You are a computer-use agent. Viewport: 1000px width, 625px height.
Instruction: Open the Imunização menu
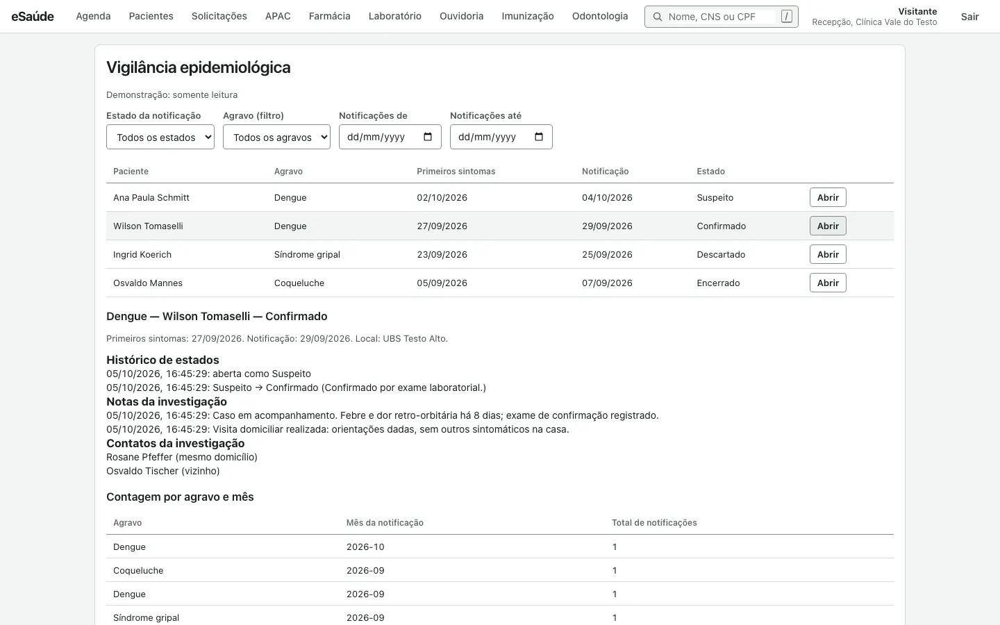[528, 16]
